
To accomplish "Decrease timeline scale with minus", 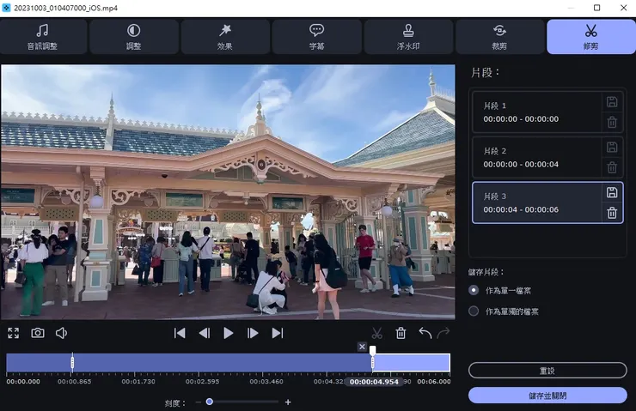I will (199, 402).
